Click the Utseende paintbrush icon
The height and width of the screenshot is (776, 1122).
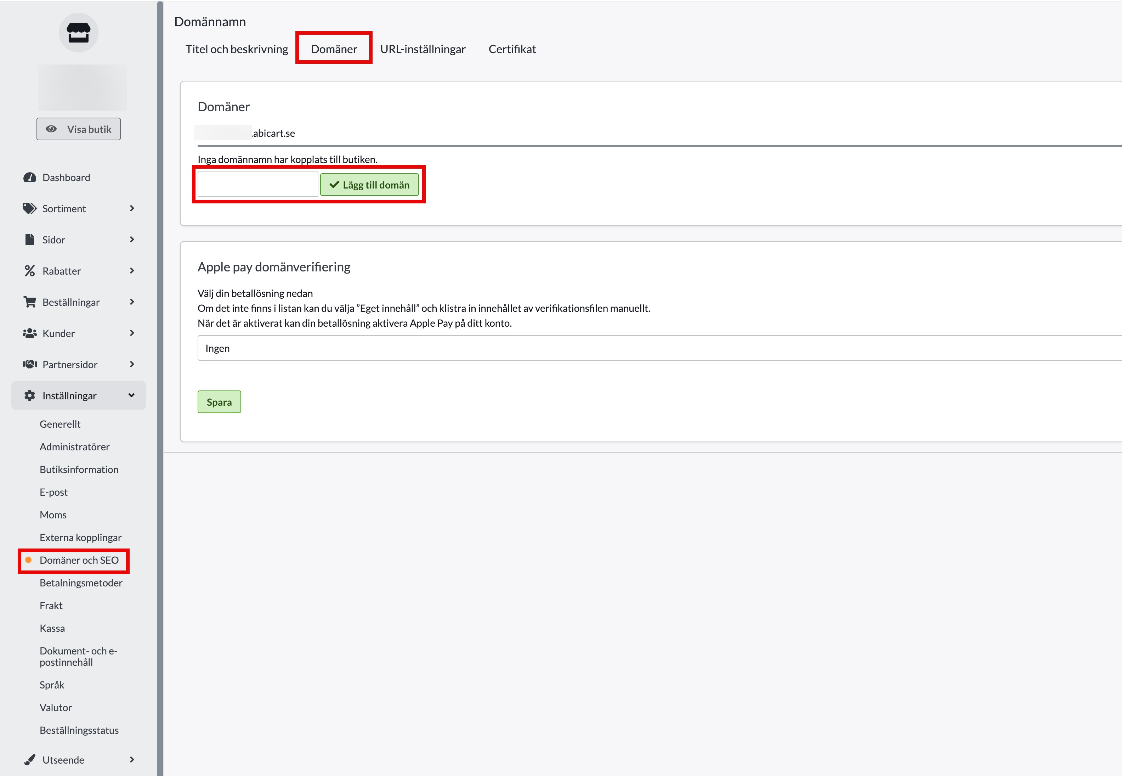pos(30,759)
